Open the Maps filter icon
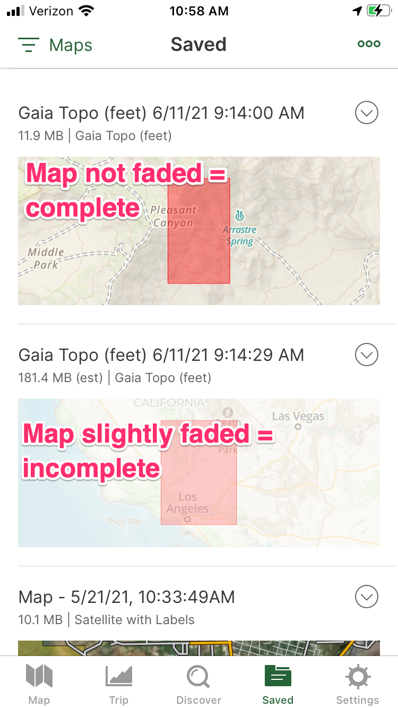Screen dimensions: 398x708 [x=28, y=45]
